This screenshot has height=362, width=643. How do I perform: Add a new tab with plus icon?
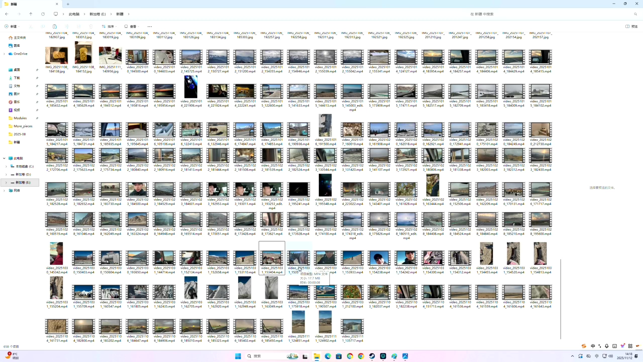[68, 4]
